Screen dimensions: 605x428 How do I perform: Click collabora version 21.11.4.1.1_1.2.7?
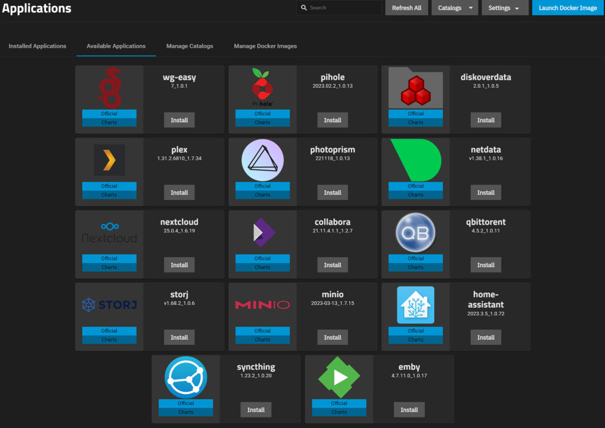[333, 231]
